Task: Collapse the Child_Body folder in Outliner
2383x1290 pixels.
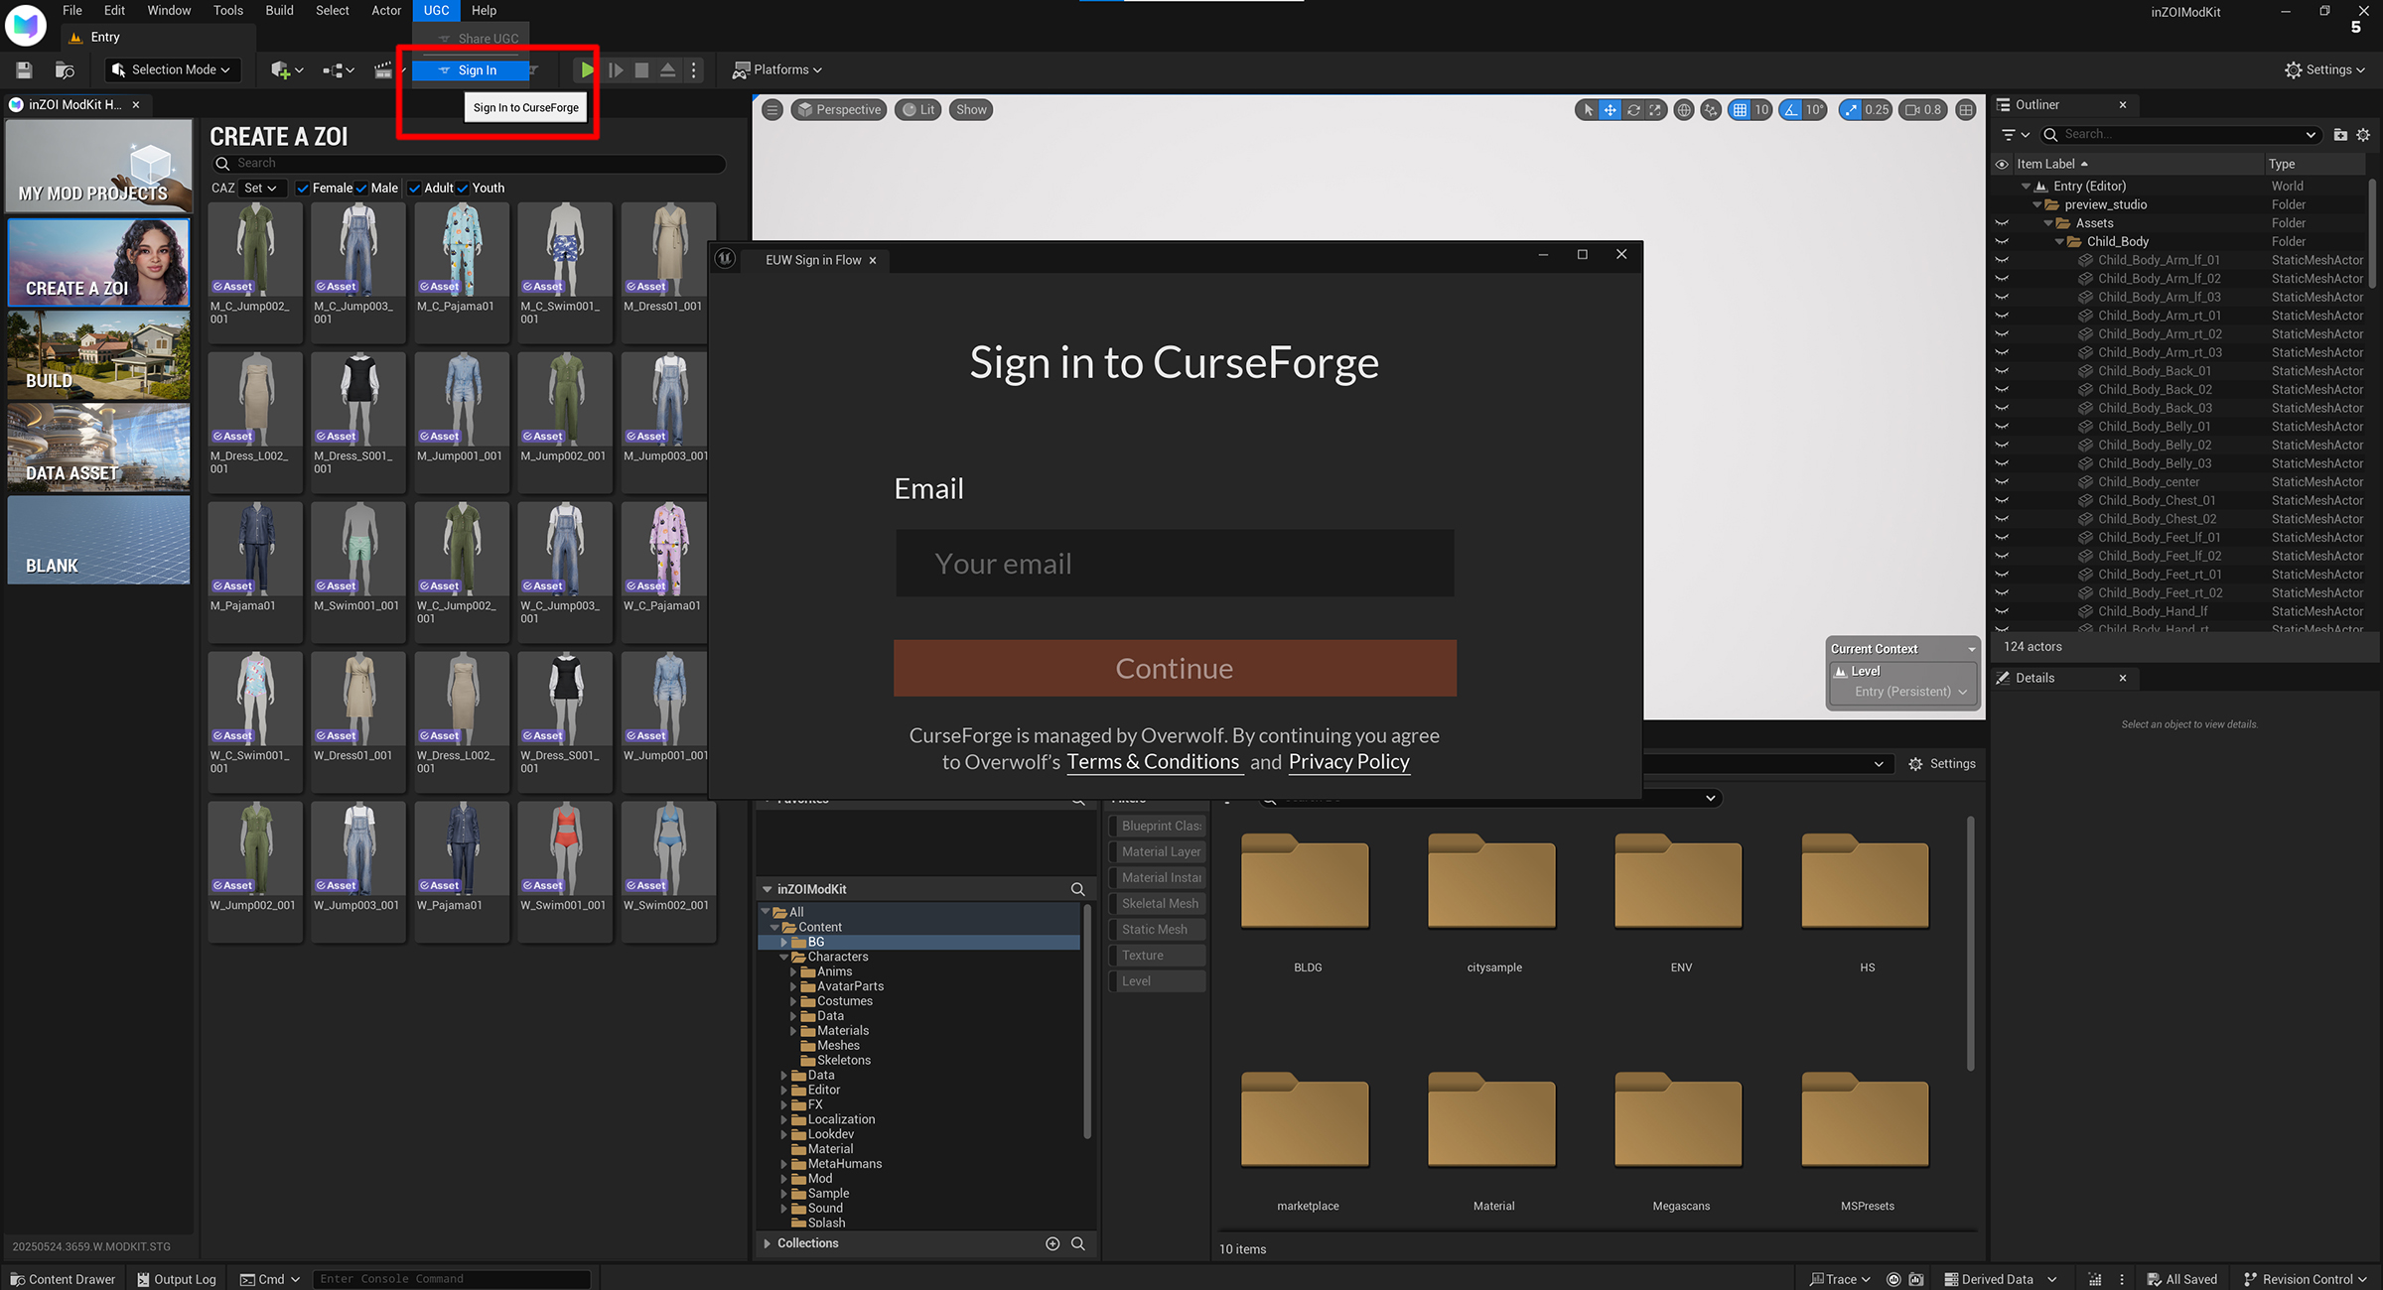Action: click(2059, 241)
